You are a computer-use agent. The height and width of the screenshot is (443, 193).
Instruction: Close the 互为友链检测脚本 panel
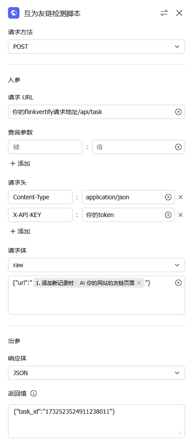tap(179, 13)
